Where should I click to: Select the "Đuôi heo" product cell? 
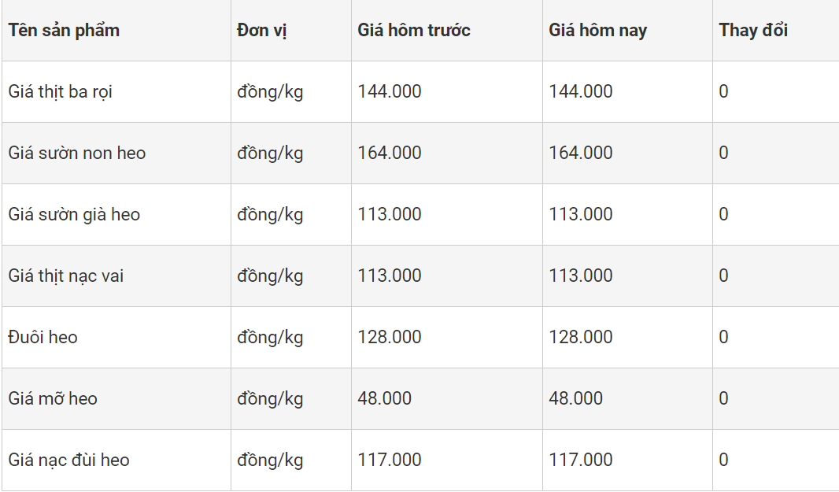[x=43, y=338]
